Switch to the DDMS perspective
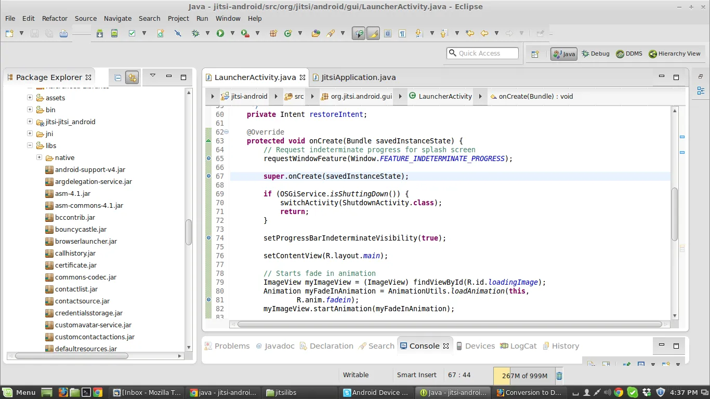 click(x=629, y=54)
